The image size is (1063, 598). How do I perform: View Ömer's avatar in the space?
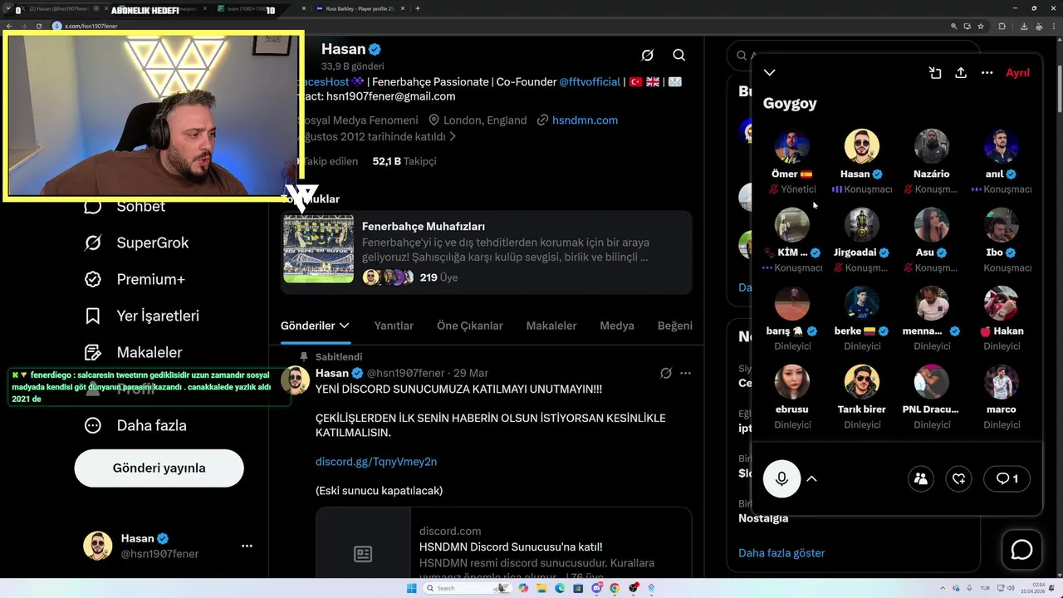791,146
